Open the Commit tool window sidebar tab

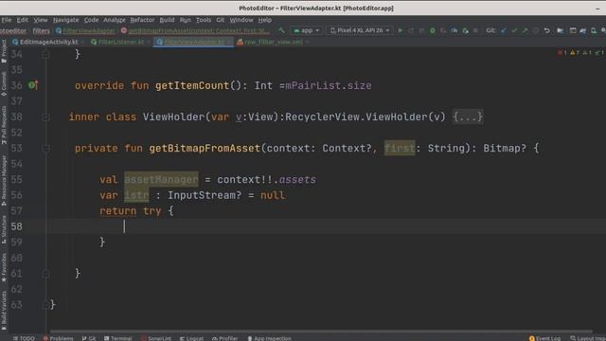tap(4, 84)
